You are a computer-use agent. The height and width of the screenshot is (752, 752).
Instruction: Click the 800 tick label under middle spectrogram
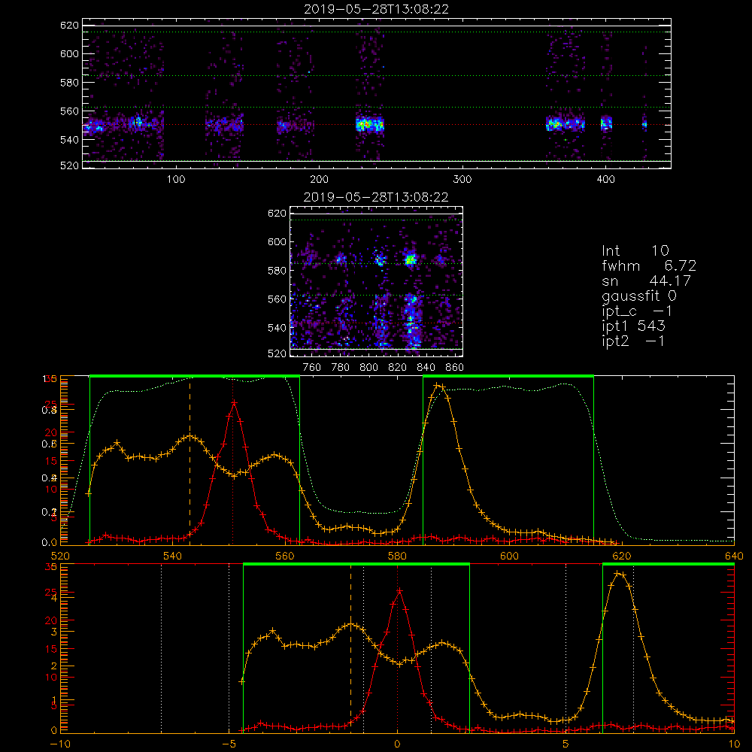tap(368, 368)
